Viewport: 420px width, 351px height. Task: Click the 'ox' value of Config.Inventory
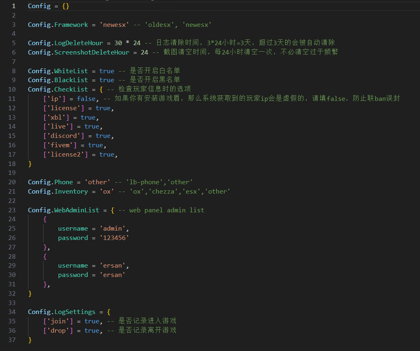click(x=106, y=191)
